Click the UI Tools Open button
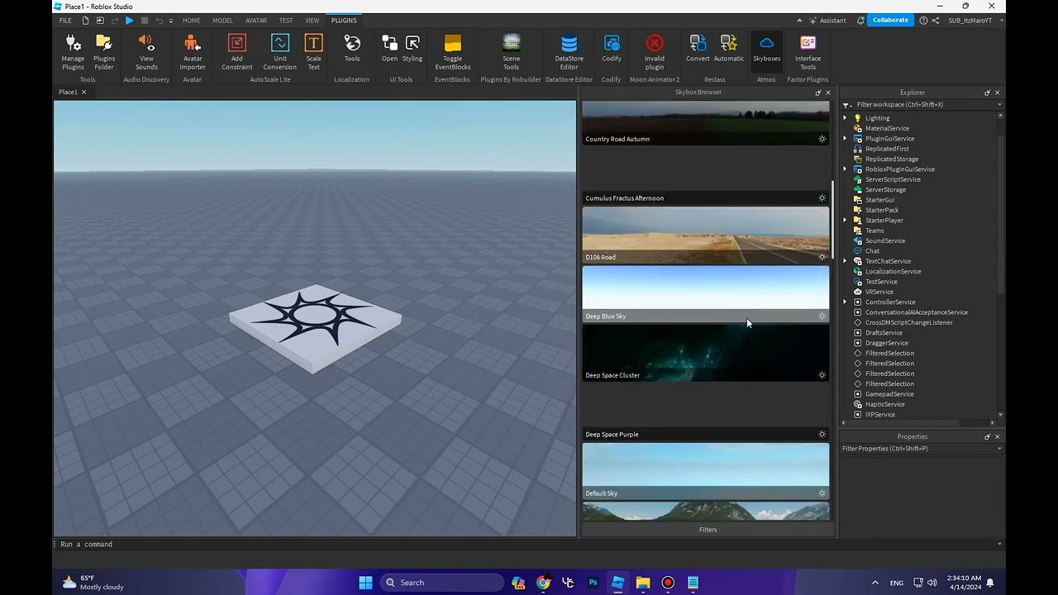1058x595 pixels. point(390,48)
